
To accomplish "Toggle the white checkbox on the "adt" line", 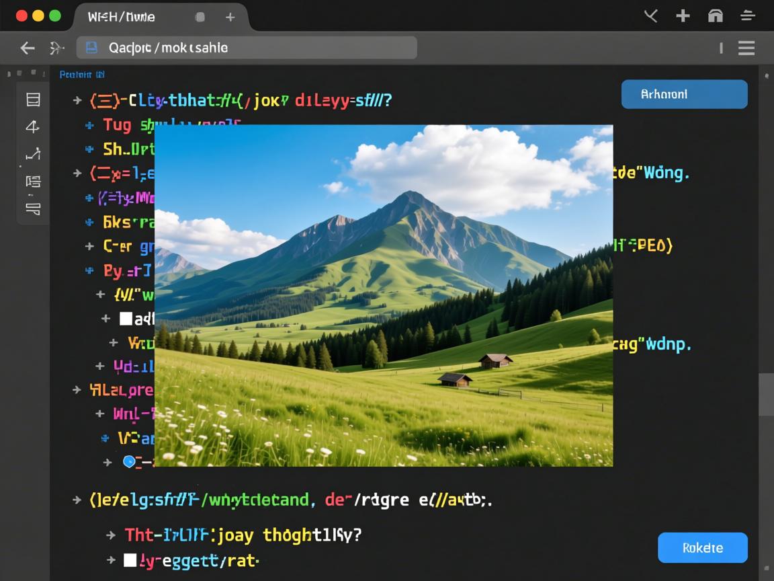I will (x=126, y=319).
